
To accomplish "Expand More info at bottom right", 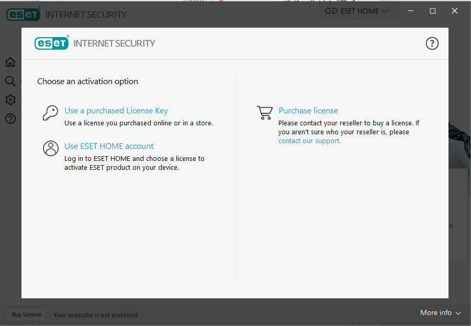I will pos(440,312).
